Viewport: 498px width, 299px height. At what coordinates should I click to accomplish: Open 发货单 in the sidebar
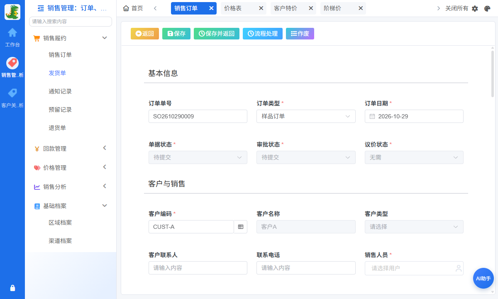point(57,73)
